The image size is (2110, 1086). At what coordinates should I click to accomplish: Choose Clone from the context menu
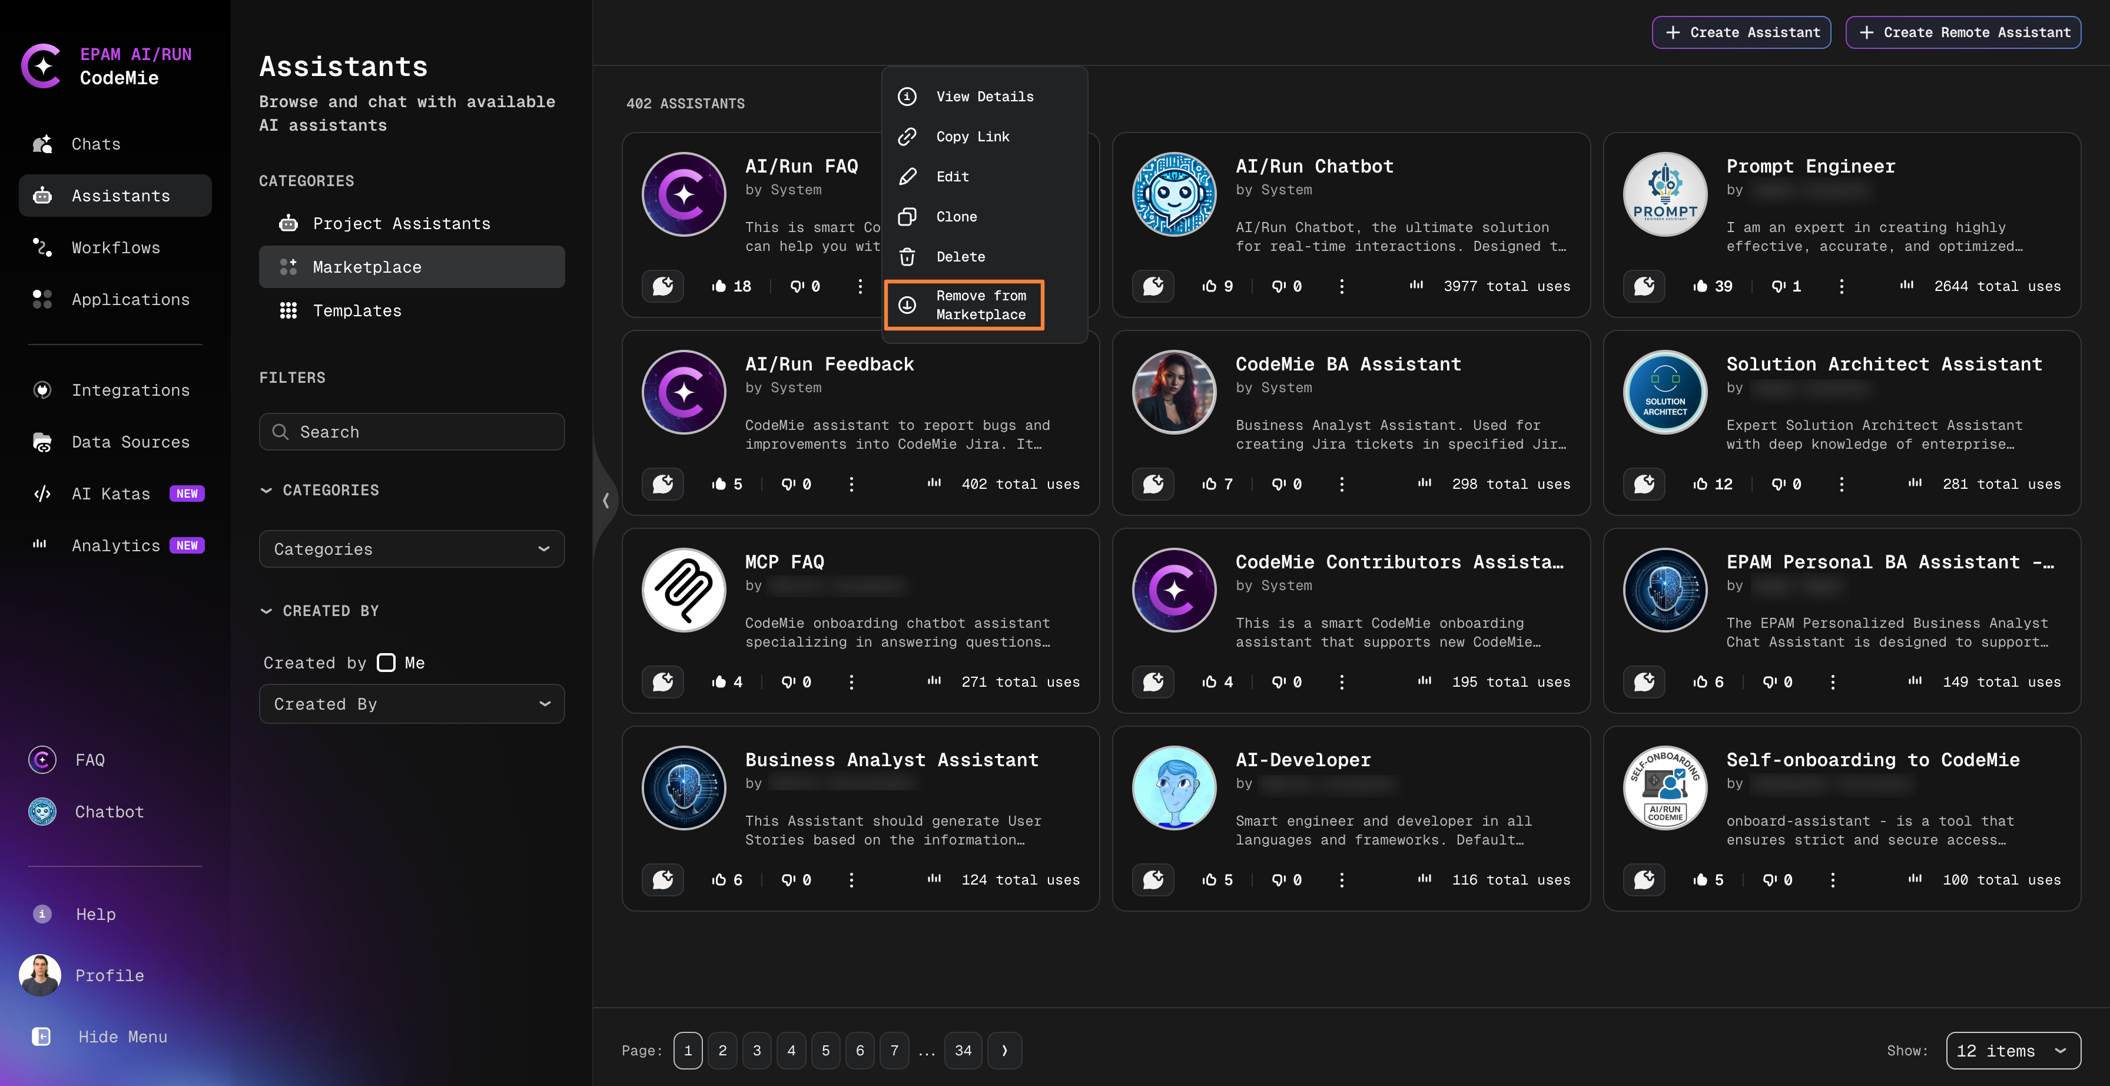(956, 216)
